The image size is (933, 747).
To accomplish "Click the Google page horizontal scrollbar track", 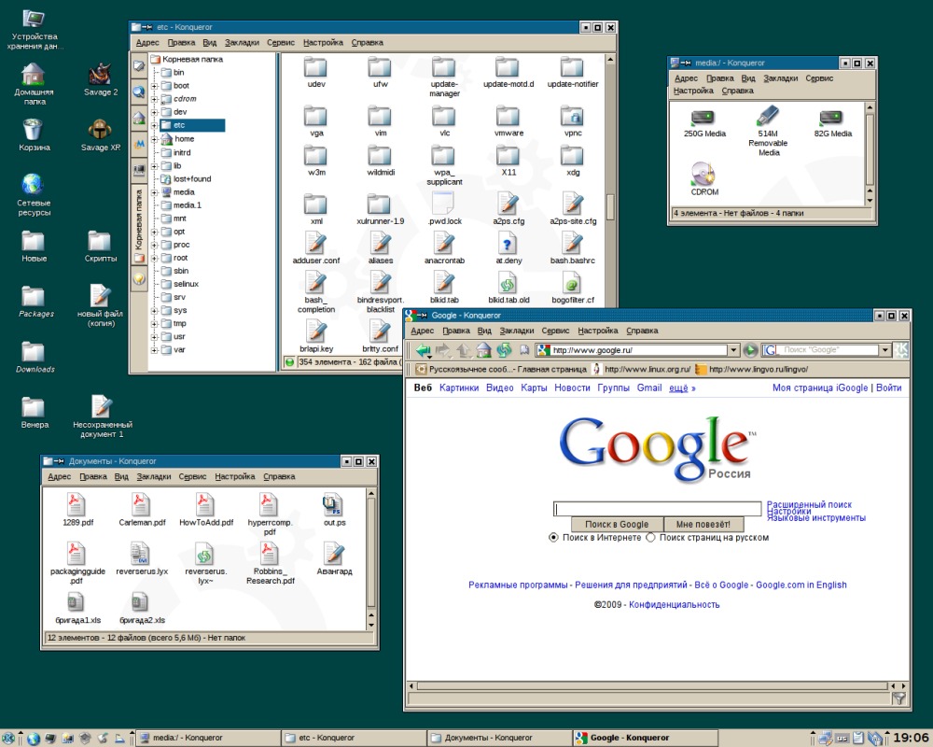I will 651,685.
